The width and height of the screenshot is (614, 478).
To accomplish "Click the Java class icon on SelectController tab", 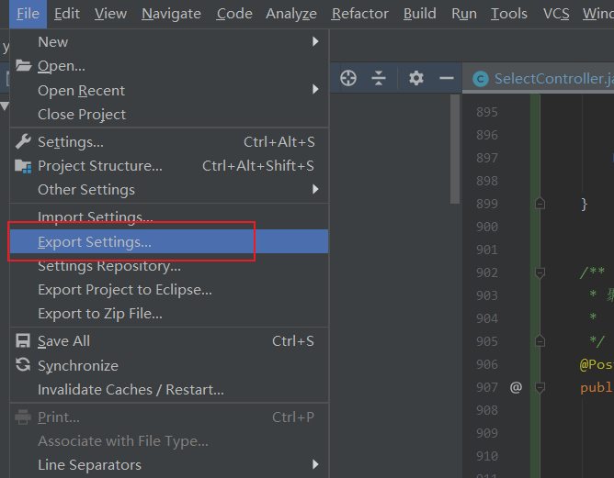I will pyautogui.click(x=480, y=79).
